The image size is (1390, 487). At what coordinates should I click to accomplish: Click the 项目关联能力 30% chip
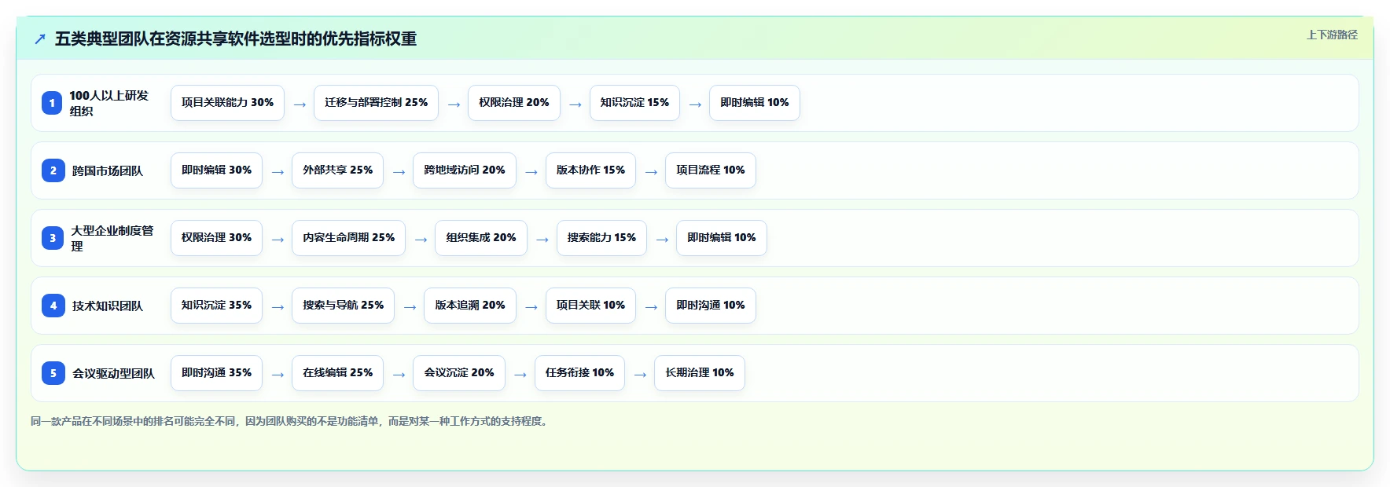tap(227, 103)
